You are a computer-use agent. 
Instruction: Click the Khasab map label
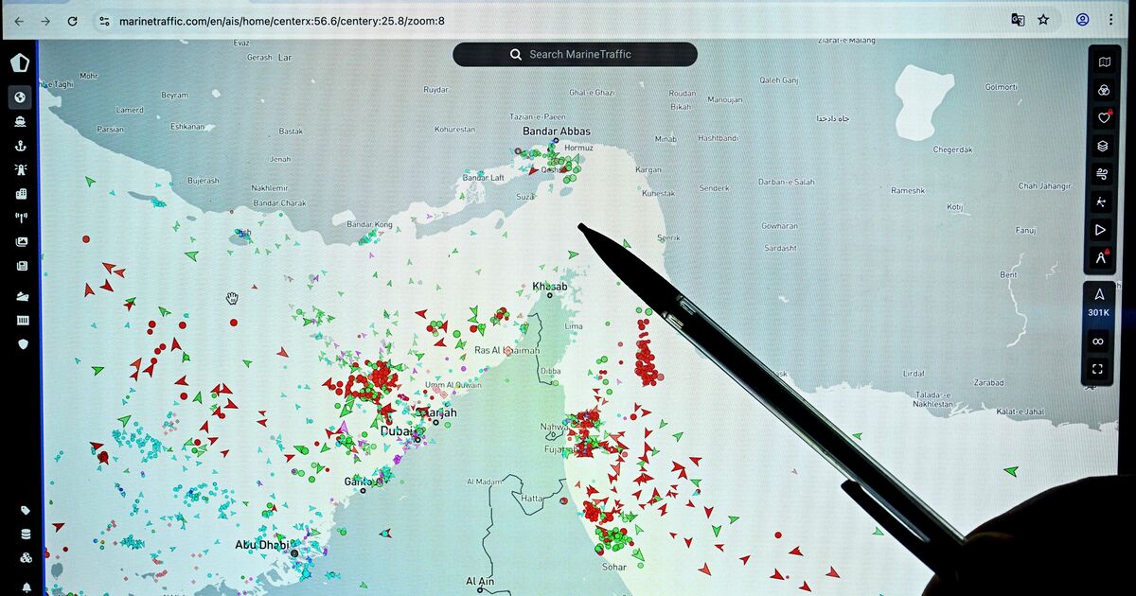(550, 287)
